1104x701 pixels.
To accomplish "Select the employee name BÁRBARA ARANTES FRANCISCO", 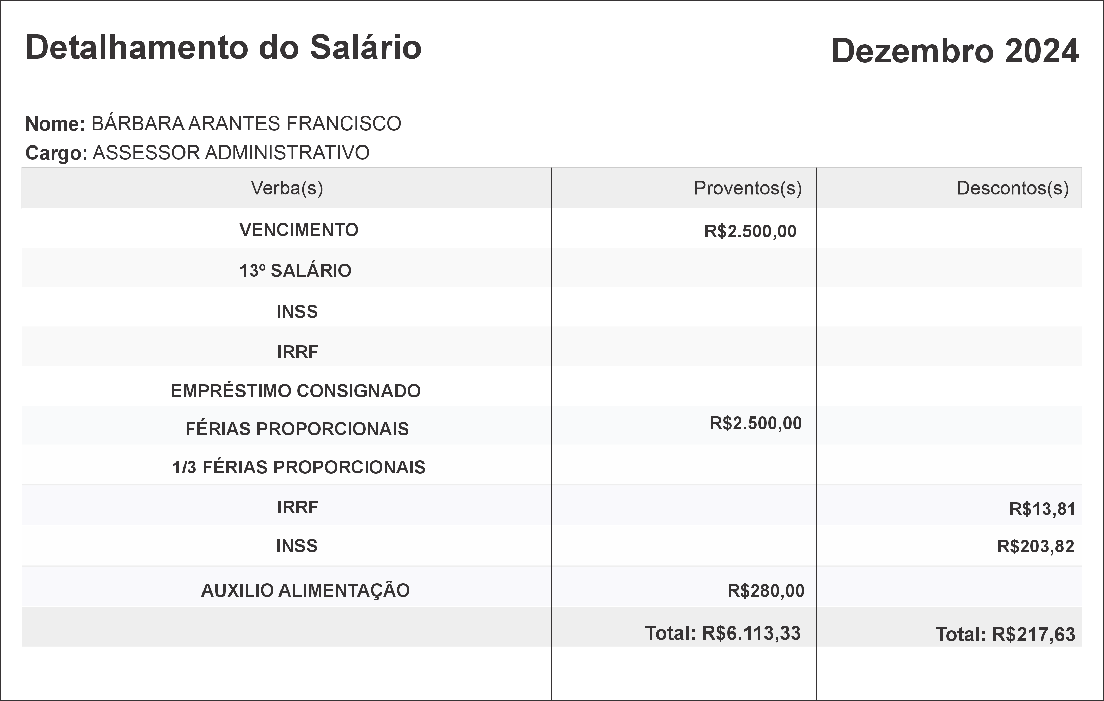I will tap(246, 124).
